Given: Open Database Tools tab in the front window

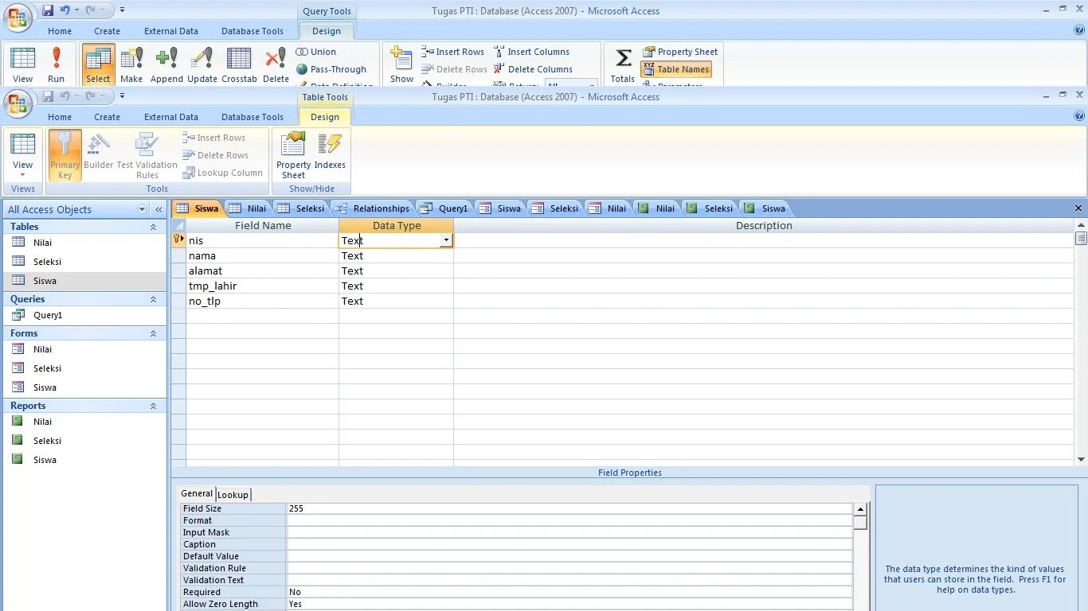Looking at the screenshot, I should [x=252, y=117].
